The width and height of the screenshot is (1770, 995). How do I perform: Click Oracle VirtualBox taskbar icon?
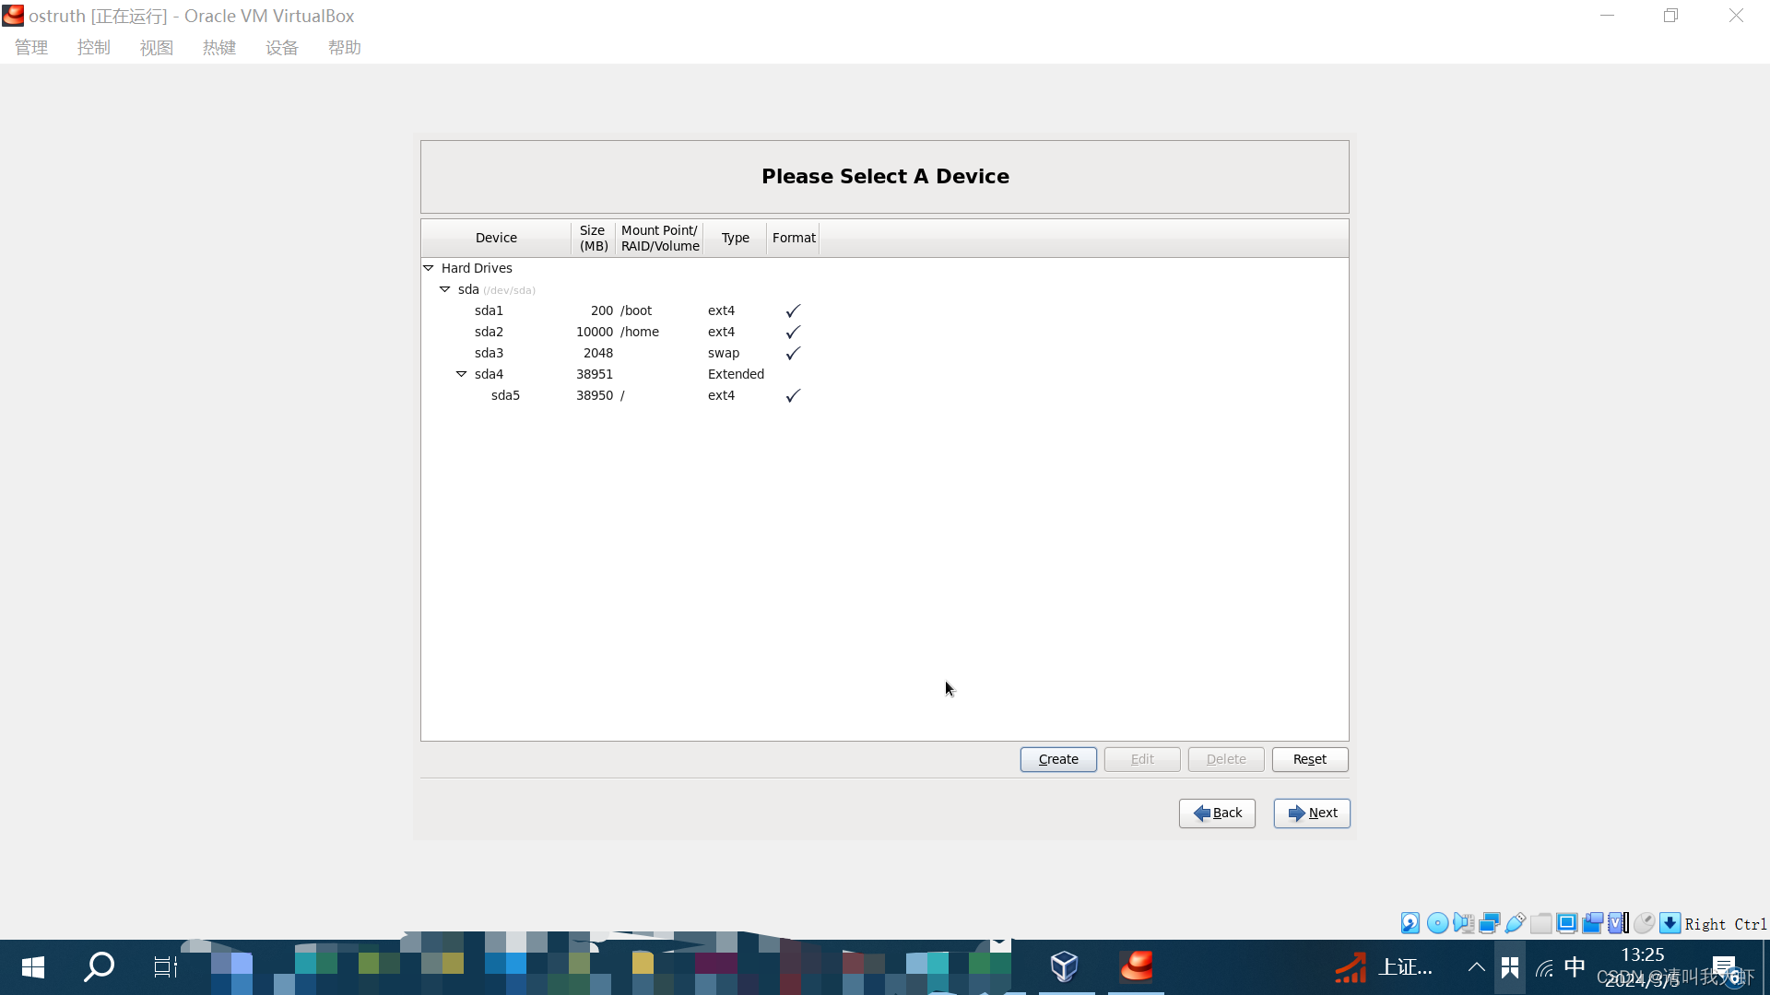tap(1065, 966)
